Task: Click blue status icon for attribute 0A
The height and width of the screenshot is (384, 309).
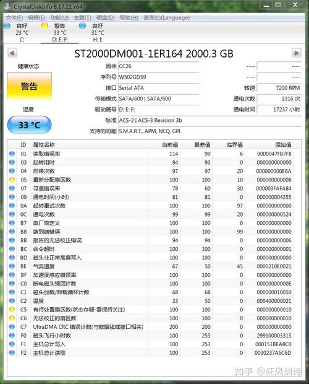Action: pos(12,206)
